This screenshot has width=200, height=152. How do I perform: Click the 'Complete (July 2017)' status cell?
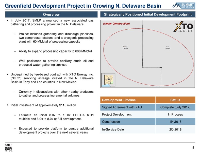(175, 107)
